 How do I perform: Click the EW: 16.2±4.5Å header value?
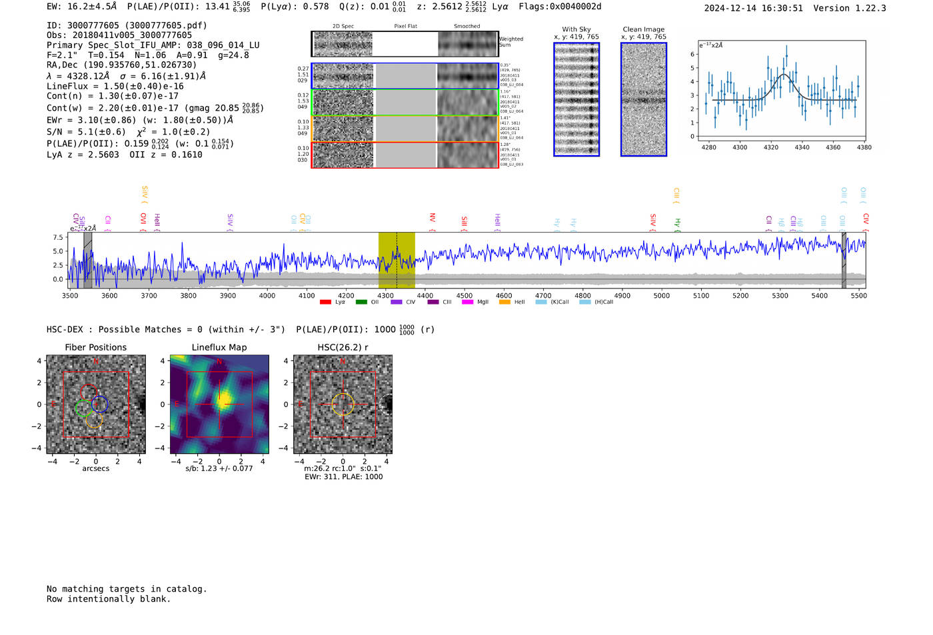point(81,7)
